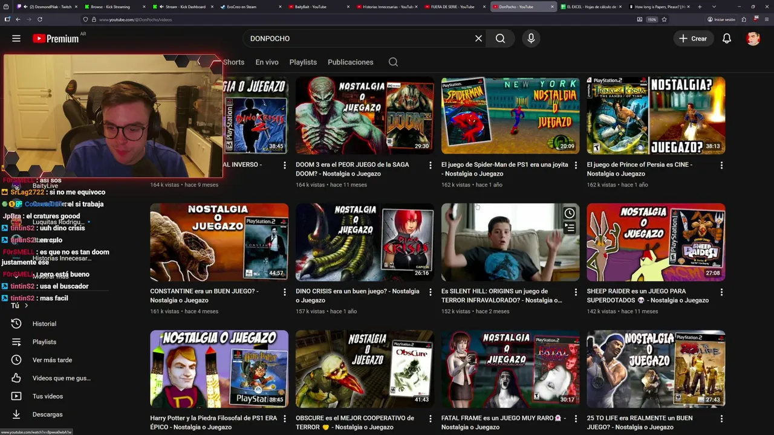Open Playlists in the left sidebar
The width and height of the screenshot is (774, 435).
click(x=44, y=342)
